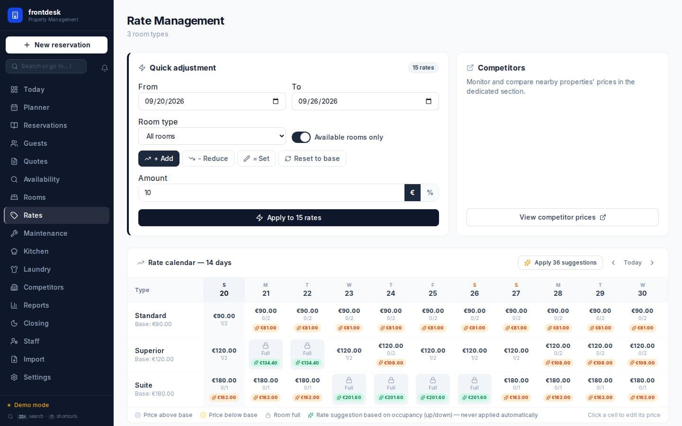
Task: Click View competitor prices button
Action: pyautogui.click(x=563, y=217)
